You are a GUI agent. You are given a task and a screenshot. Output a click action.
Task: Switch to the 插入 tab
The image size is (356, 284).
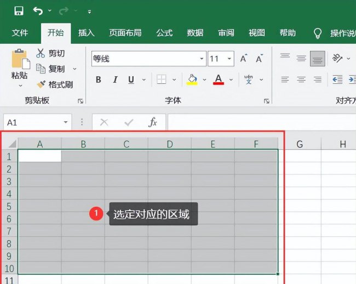click(87, 33)
